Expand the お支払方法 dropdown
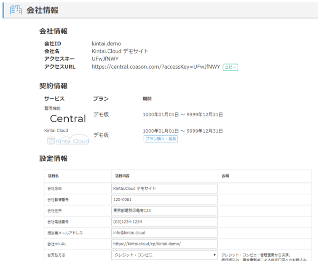 point(164,255)
